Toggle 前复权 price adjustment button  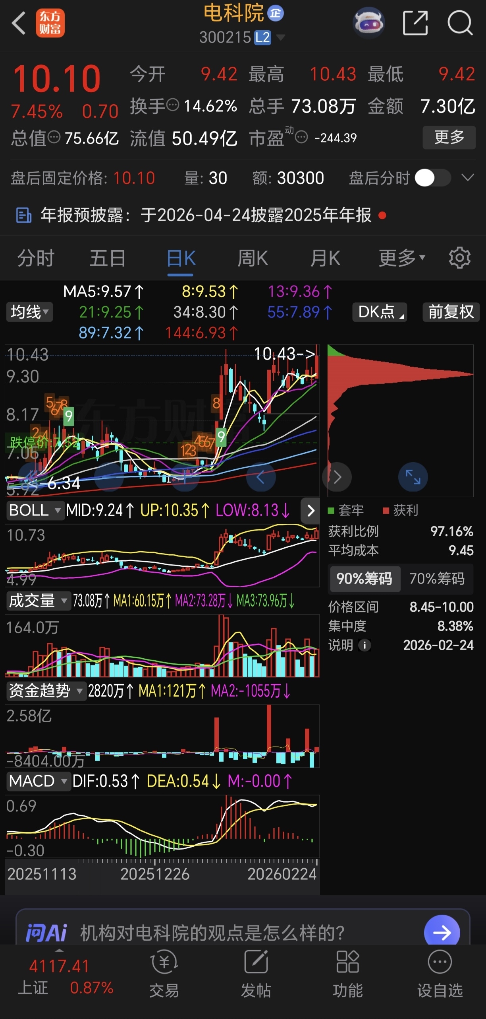[451, 312]
